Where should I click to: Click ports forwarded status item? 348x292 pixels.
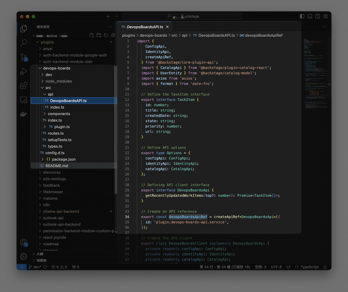click(x=75, y=267)
